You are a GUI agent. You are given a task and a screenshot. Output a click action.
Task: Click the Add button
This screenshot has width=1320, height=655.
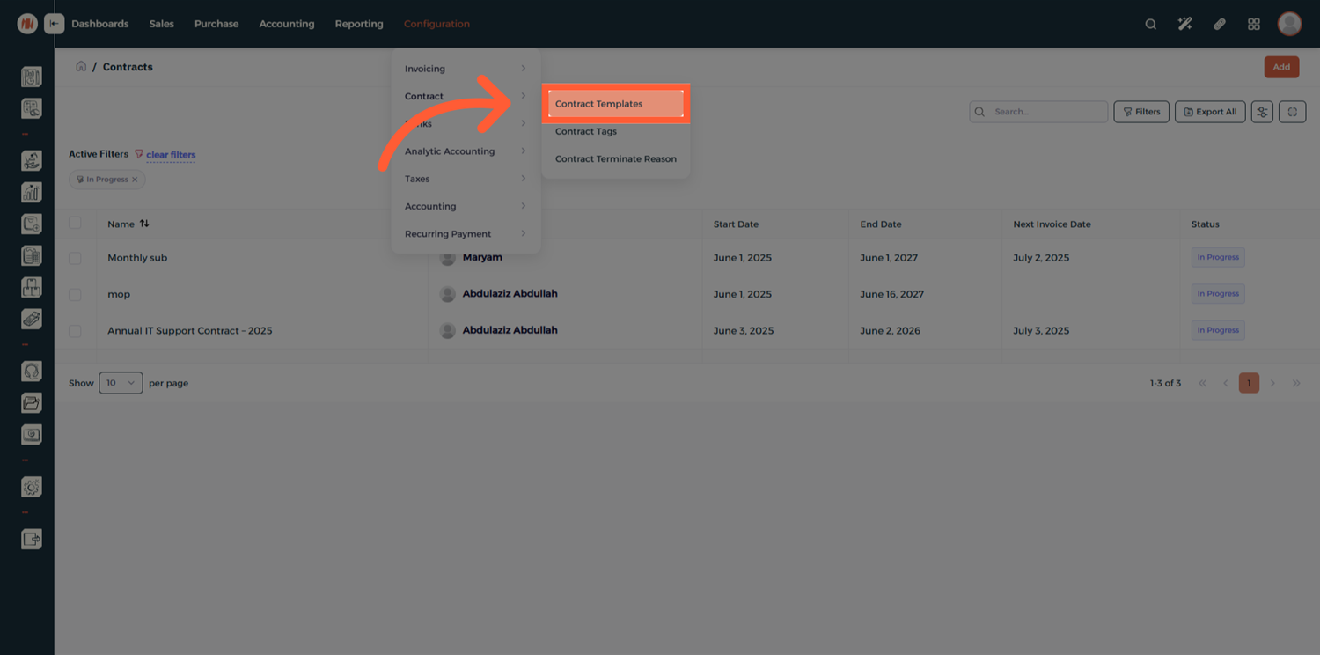pos(1281,67)
